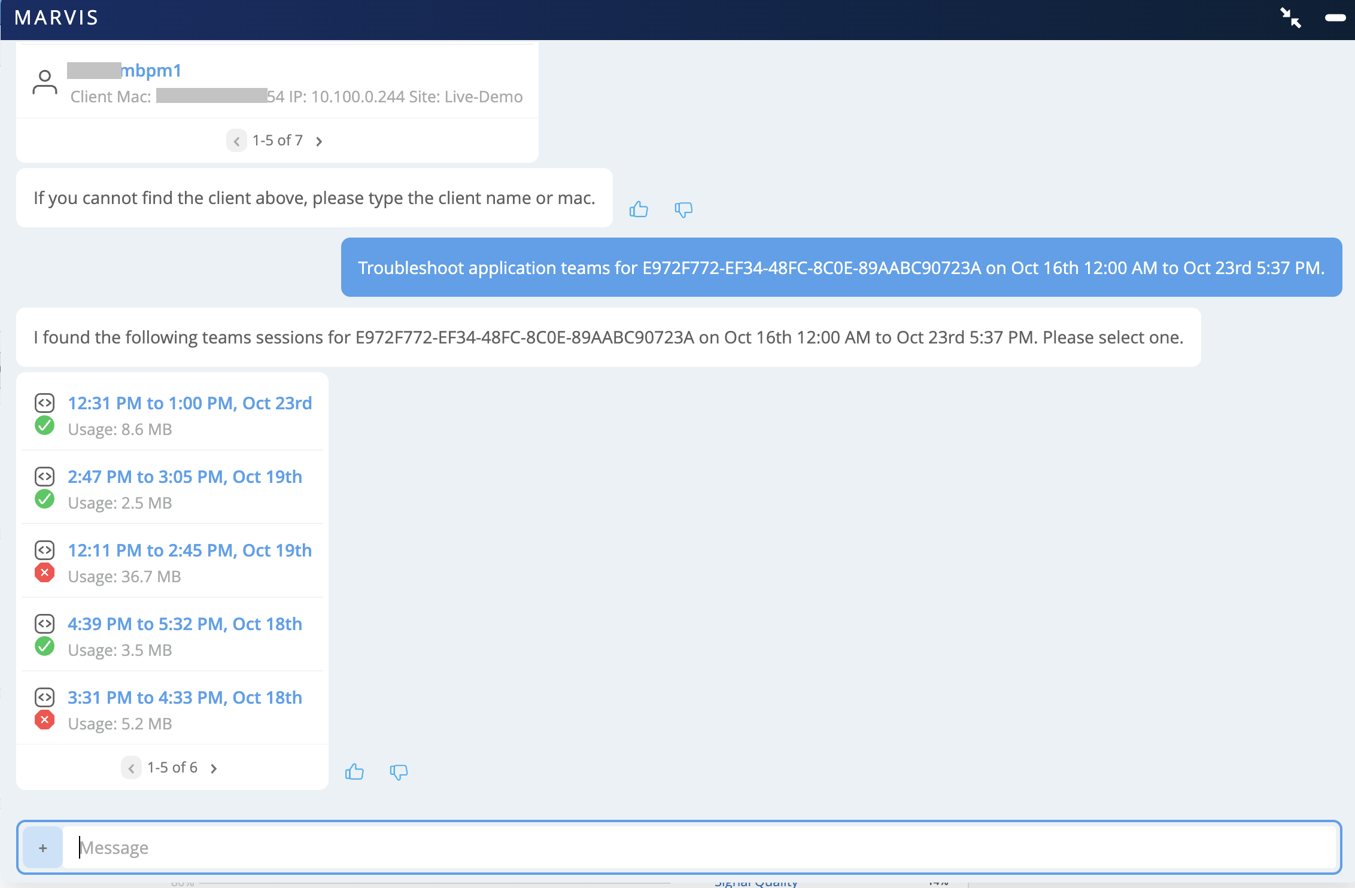Select session 4:39 PM to 5:32 PM, Oct 18th
This screenshot has height=888, width=1355.
click(x=184, y=624)
